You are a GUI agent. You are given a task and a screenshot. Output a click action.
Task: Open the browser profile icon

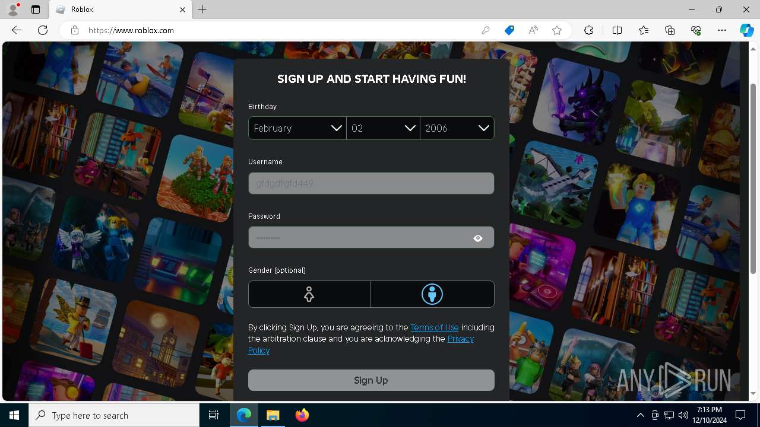(13, 9)
